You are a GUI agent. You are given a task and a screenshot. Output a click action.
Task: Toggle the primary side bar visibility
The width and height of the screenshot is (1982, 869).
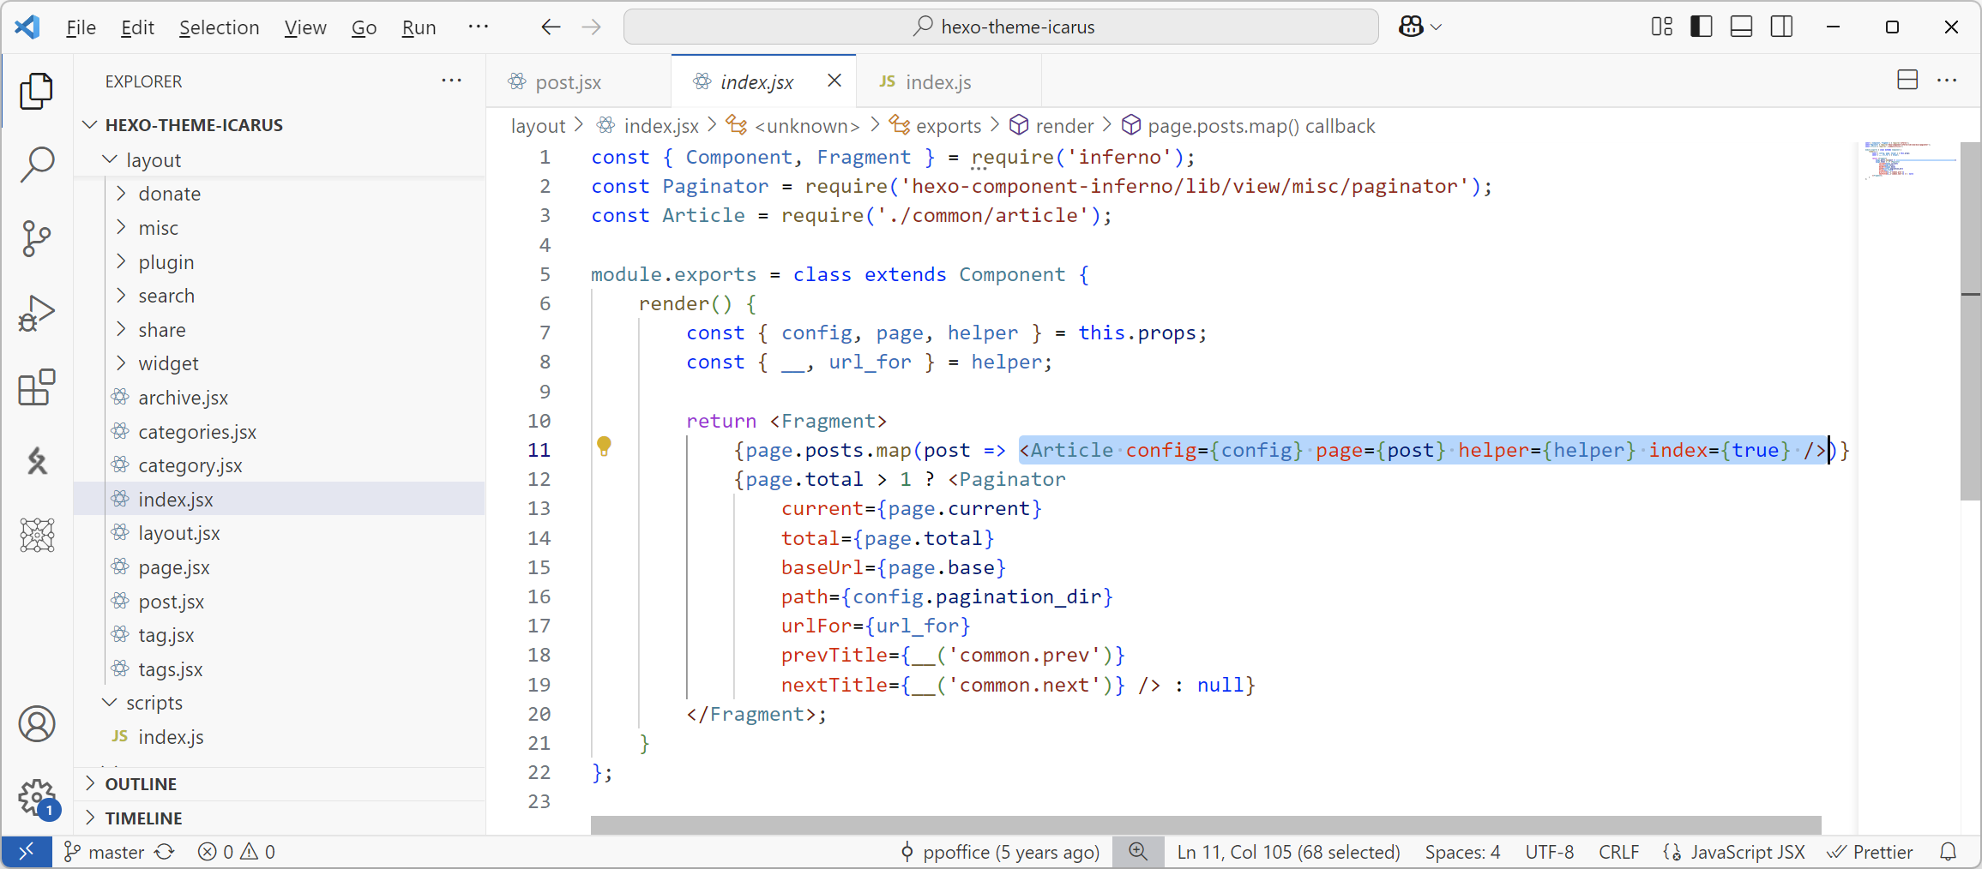point(1701,27)
